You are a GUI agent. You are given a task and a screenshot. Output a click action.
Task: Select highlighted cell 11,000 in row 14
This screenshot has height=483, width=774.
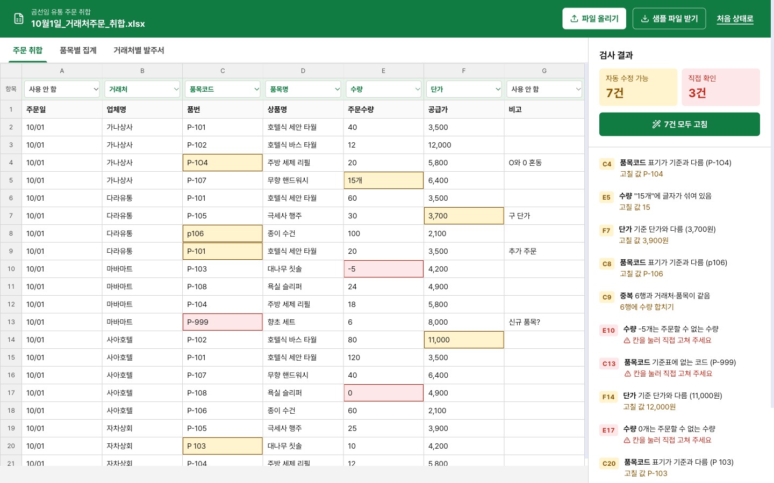(464, 340)
